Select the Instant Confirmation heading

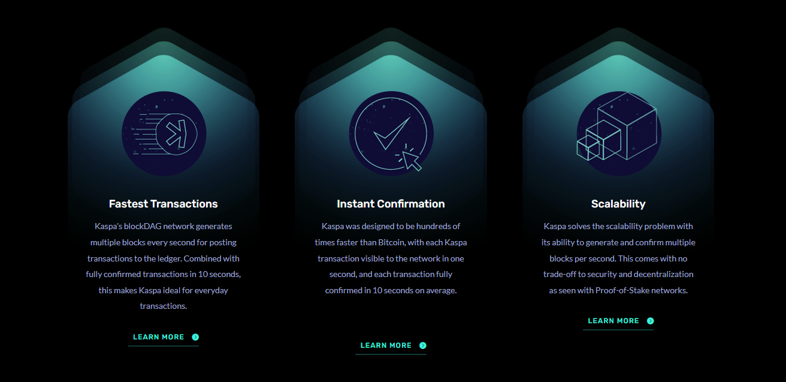(x=391, y=204)
